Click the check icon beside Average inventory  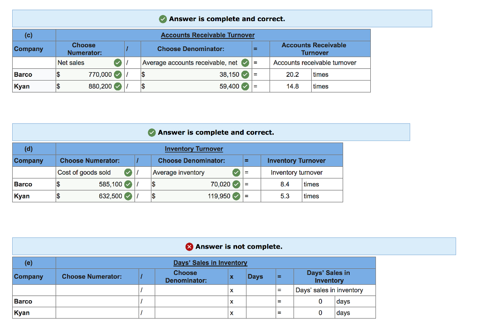[x=236, y=172]
